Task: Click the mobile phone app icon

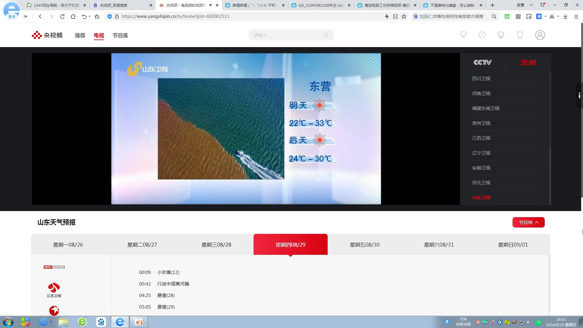Action: pos(520,35)
